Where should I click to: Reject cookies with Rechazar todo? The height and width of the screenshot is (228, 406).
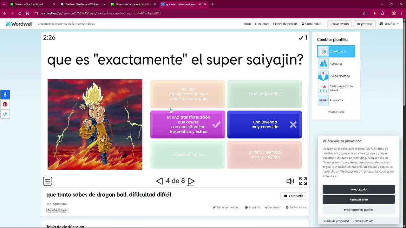(359, 199)
